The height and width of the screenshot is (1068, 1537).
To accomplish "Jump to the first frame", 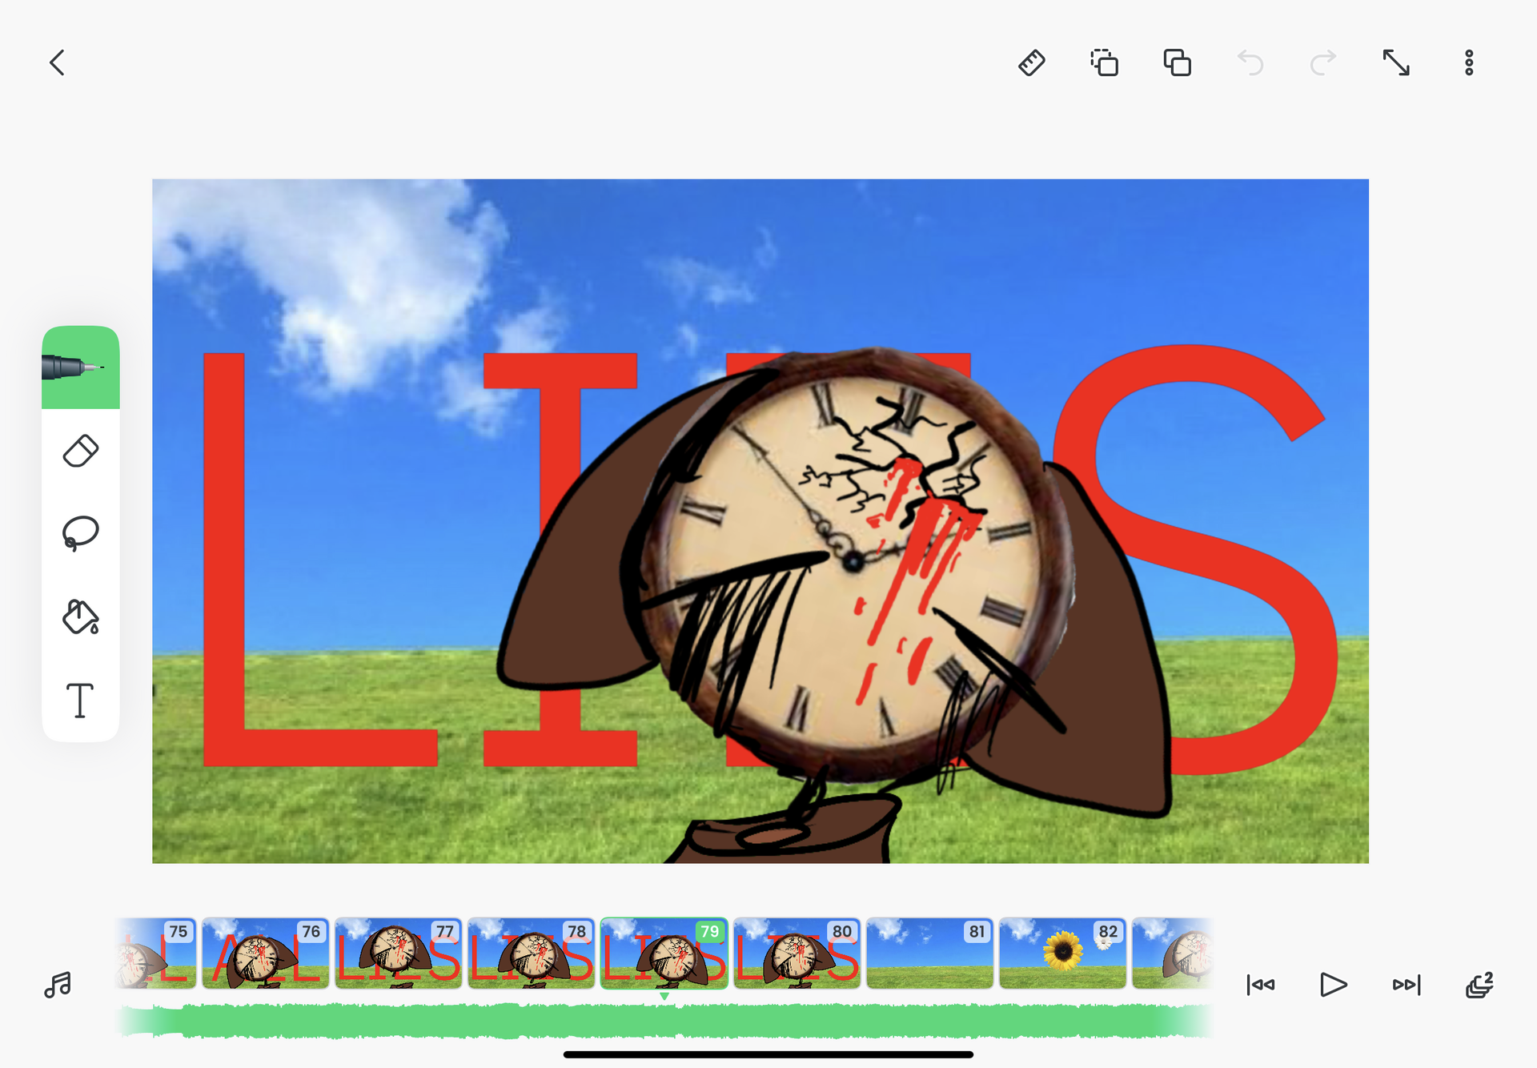I will [x=1261, y=985].
